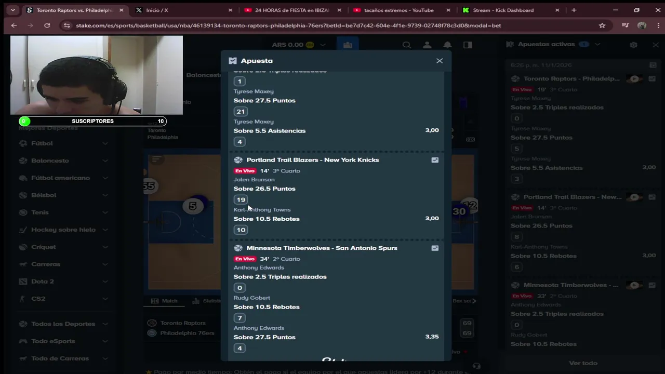This screenshot has height=374, width=665.
Task: Open stats chart for Portland Trail Blazers bet in modal
Action: tap(435, 160)
